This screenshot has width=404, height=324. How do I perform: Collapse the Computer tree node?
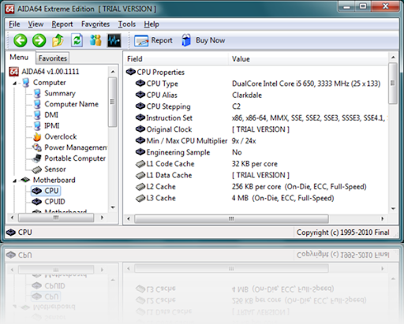[x=15, y=83]
